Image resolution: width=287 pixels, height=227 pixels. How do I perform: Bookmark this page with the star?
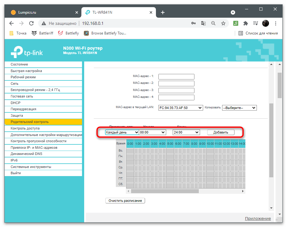[223, 23]
